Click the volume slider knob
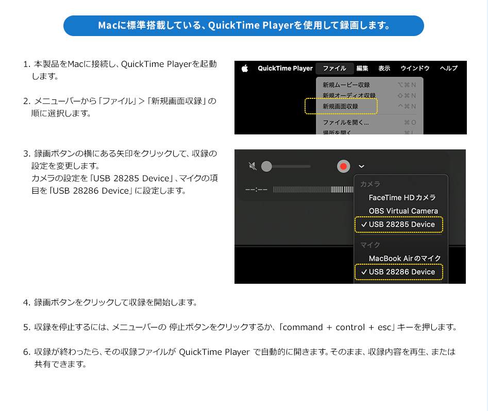Image resolution: width=488 pixels, height=411 pixels. click(x=266, y=166)
